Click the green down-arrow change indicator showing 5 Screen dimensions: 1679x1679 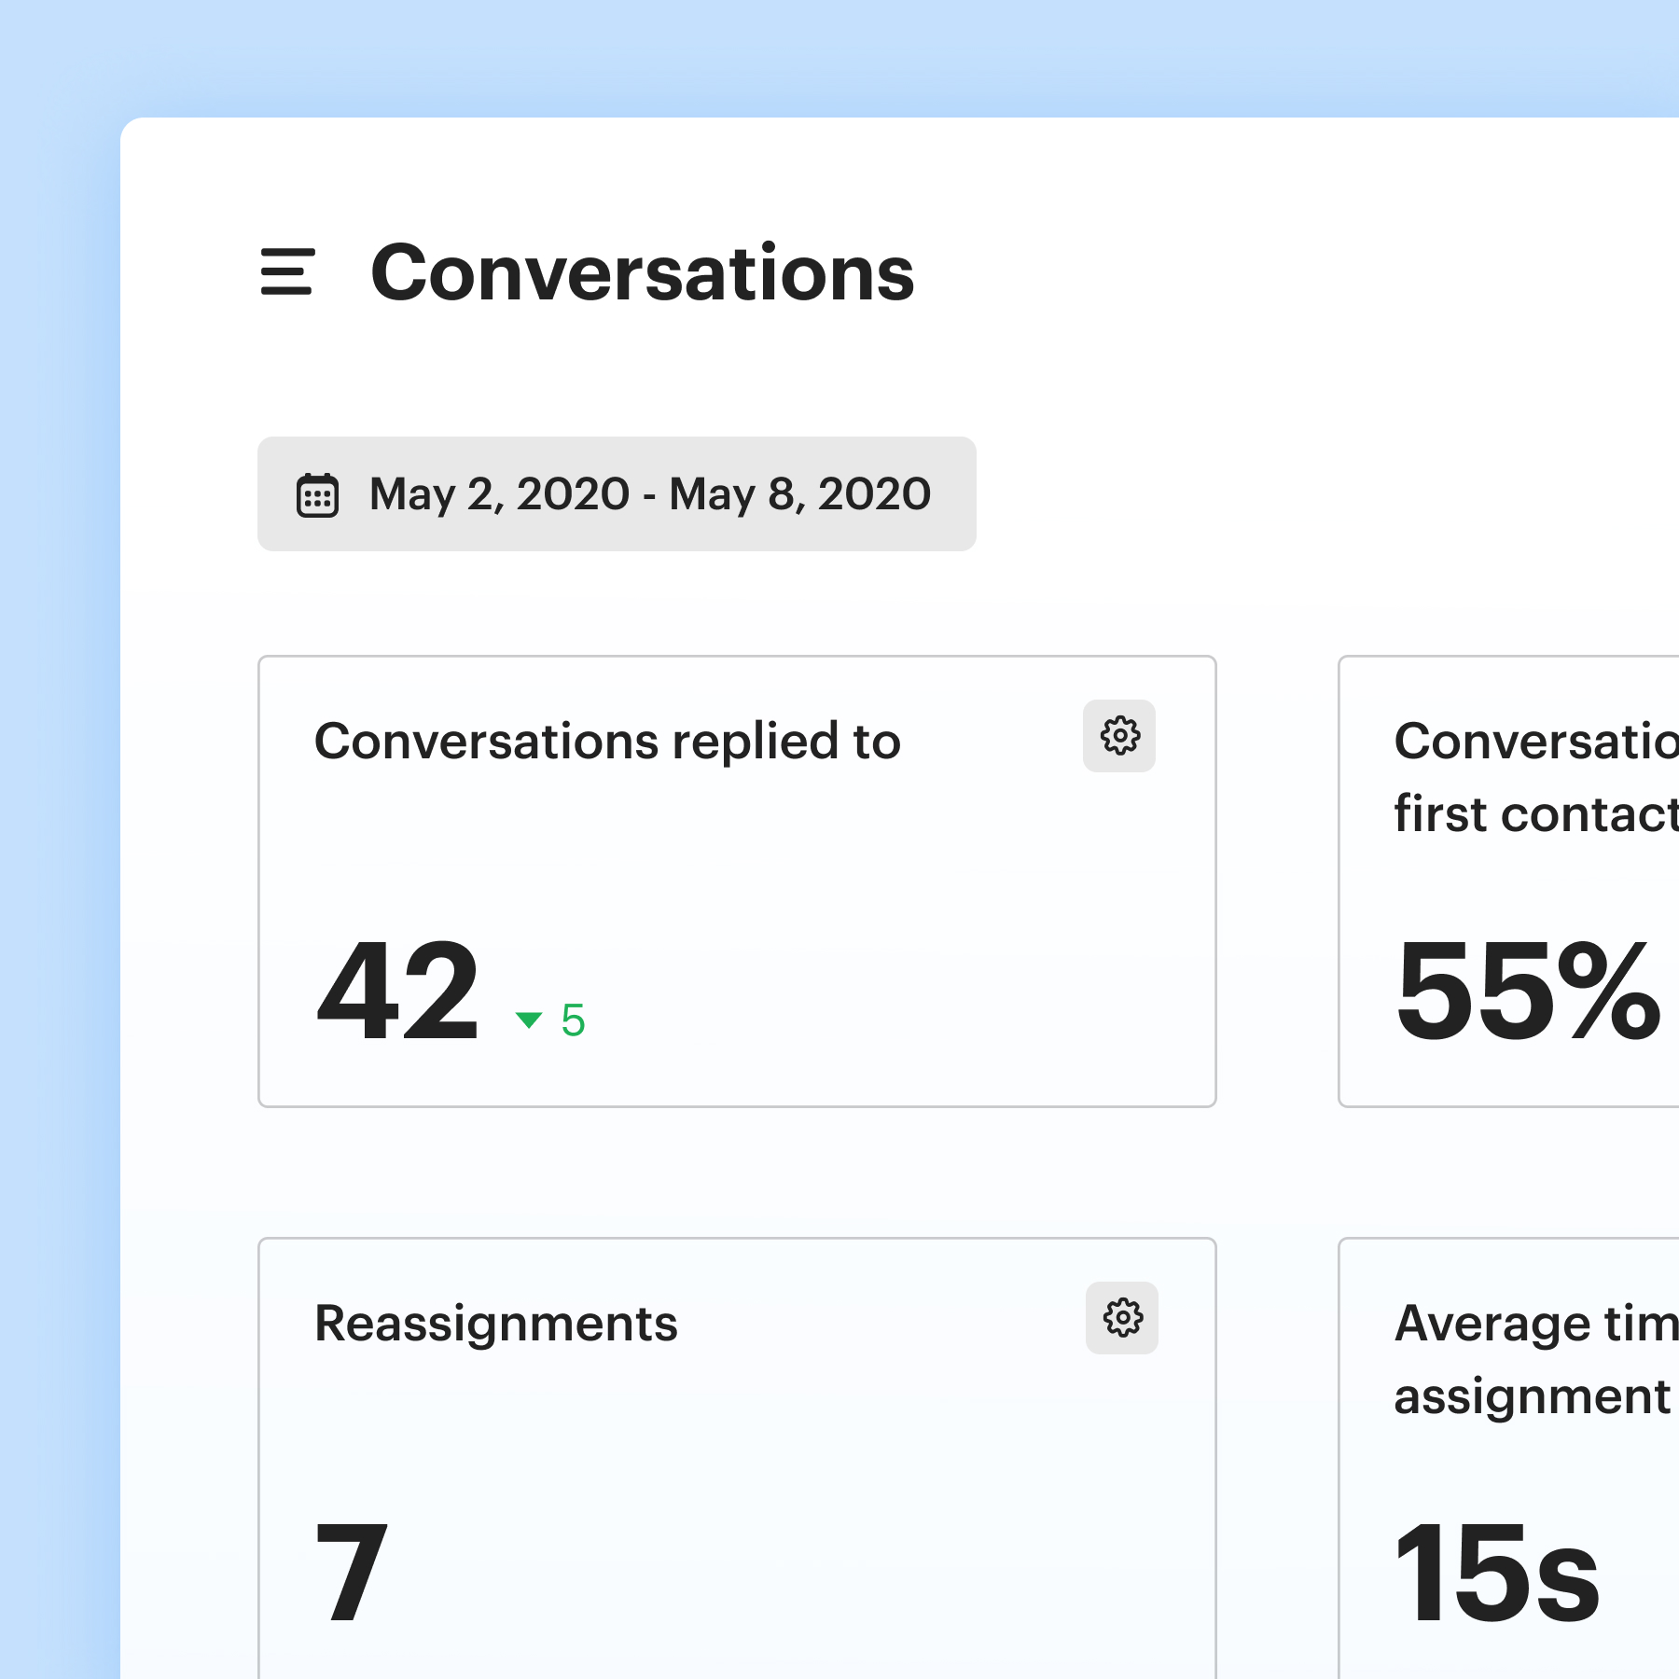(x=550, y=1020)
